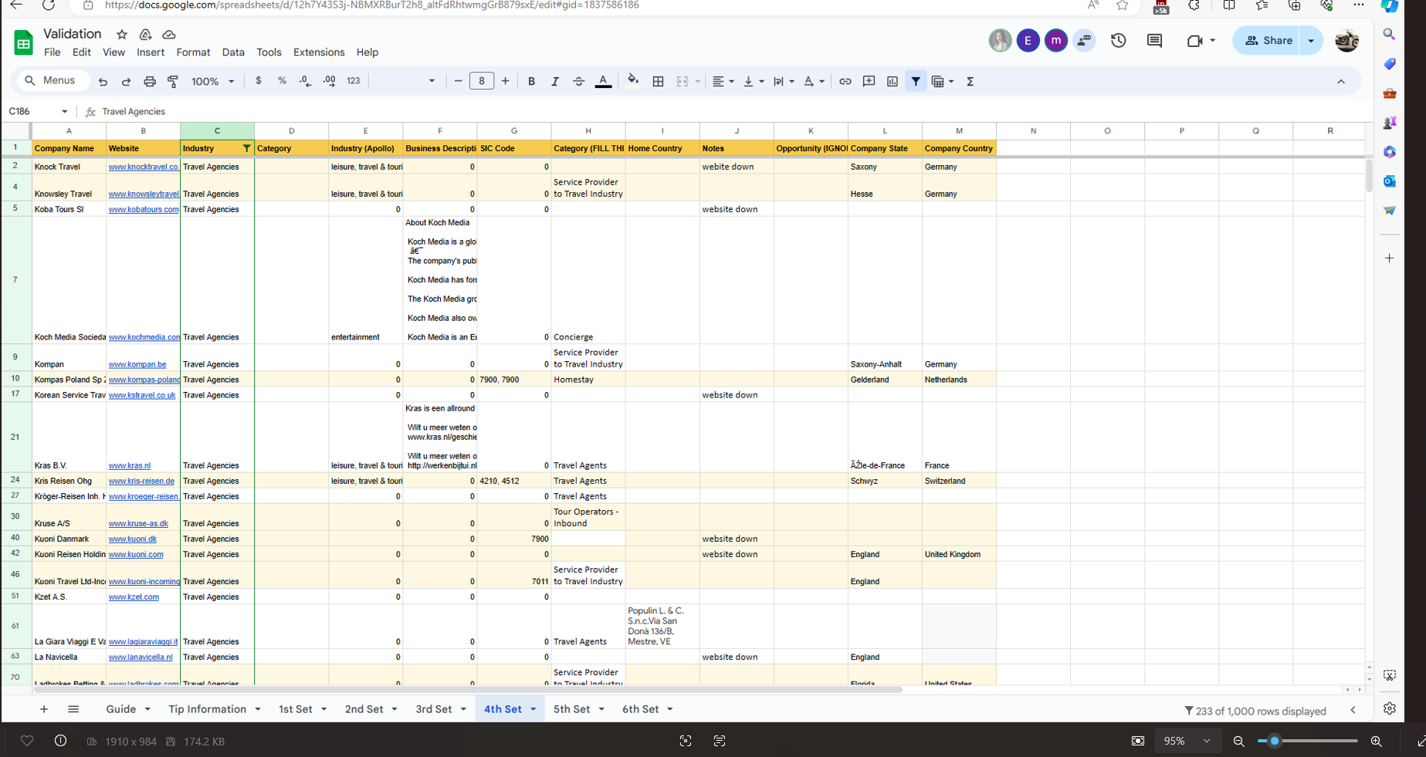The height and width of the screenshot is (757, 1426).
Task: Move document with the folder icon
Action: 145,35
